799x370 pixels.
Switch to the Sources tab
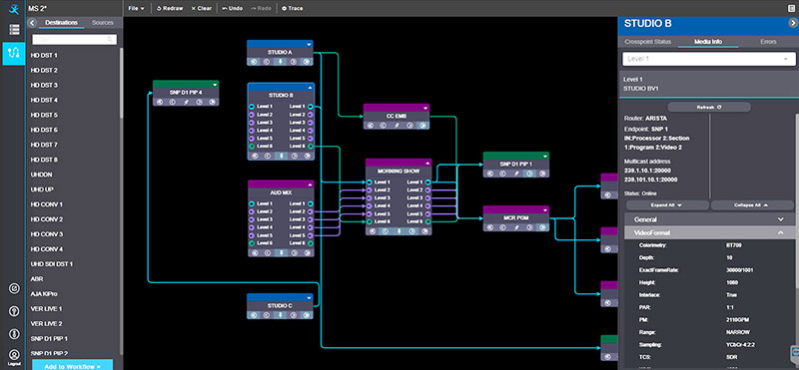click(x=103, y=23)
